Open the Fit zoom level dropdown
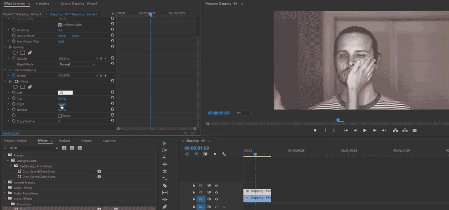The image size is (449, 210). coord(244,113)
